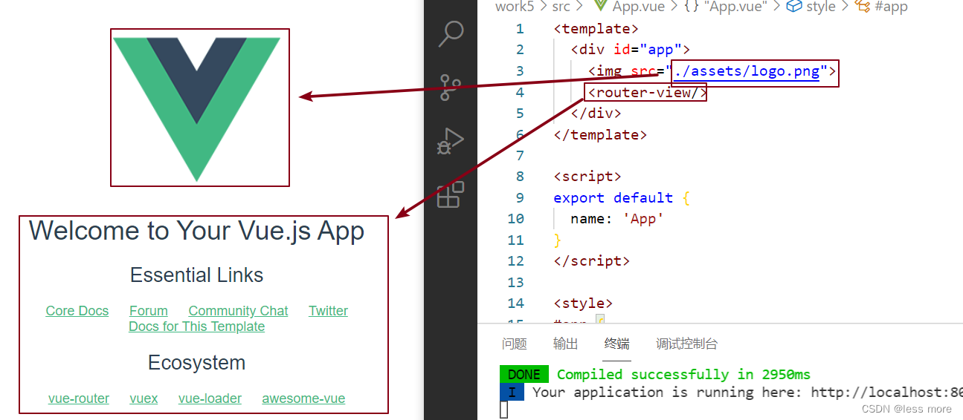The height and width of the screenshot is (420, 963).
Task: Click the terminal cursor prompt
Action: coord(503,410)
